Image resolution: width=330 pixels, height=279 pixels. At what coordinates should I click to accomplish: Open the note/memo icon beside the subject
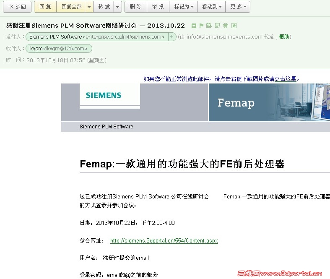[217, 26]
